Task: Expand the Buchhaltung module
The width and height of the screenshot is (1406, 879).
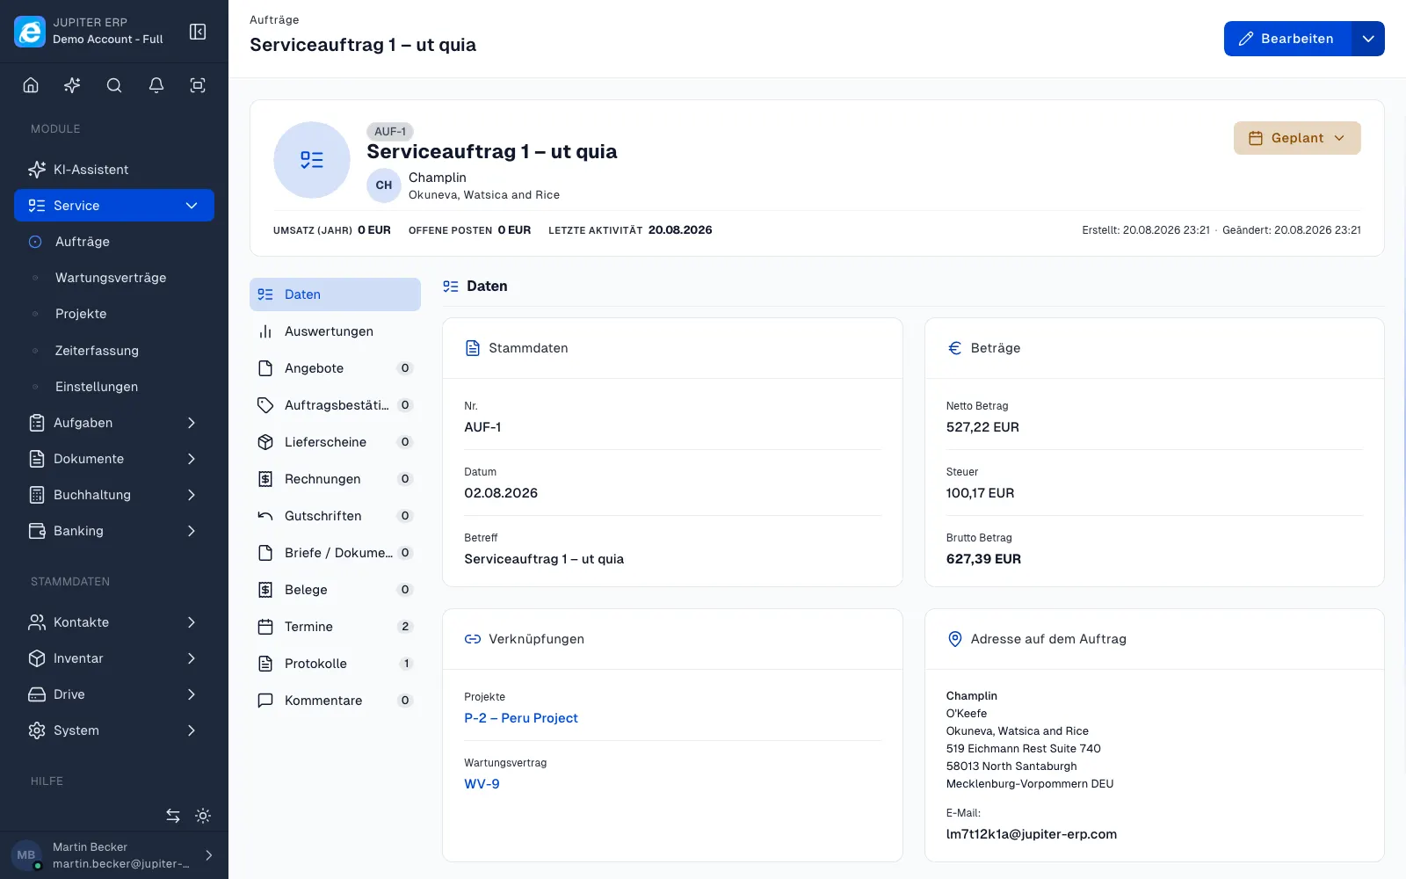Action: click(x=114, y=495)
